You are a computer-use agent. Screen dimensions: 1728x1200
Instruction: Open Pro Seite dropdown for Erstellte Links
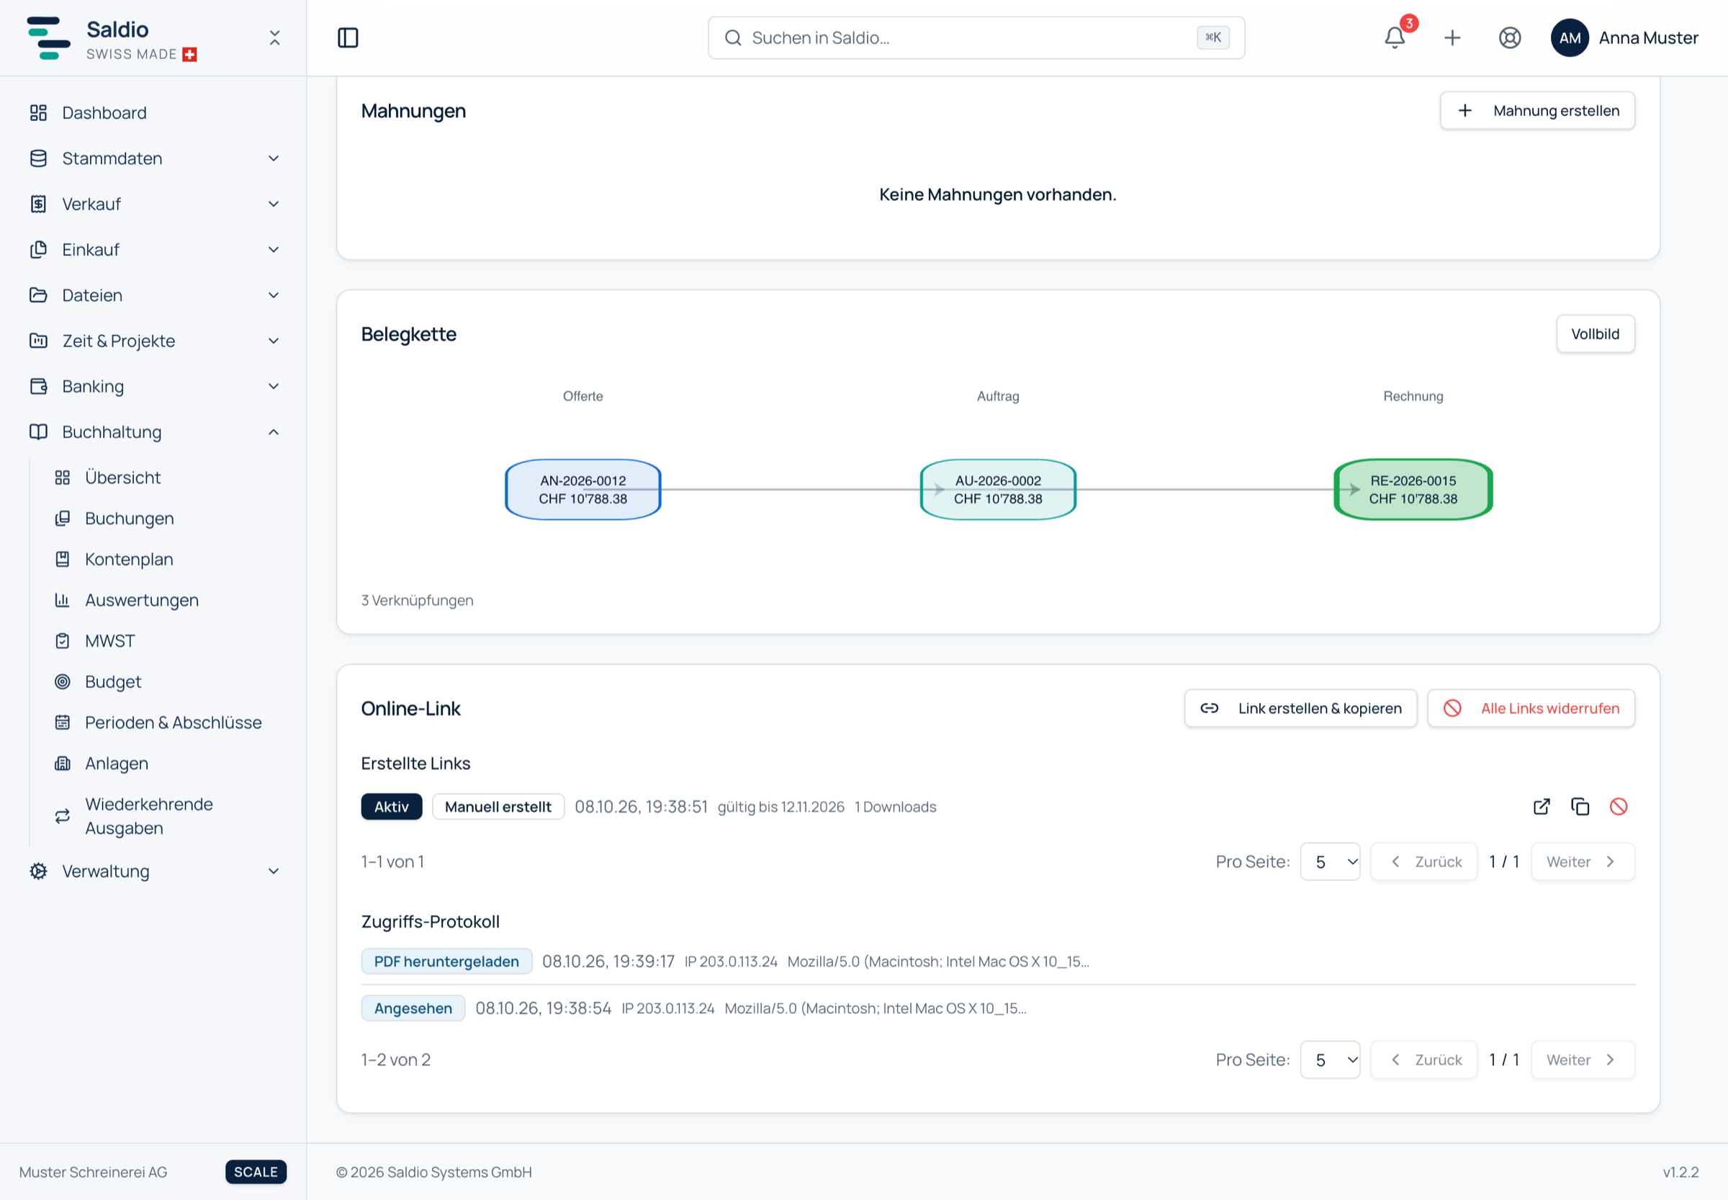[x=1330, y=861]
